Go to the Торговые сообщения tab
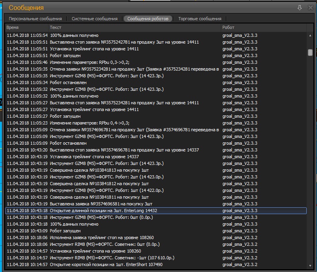This screenshot has height=272, width=317. [200, 19]
